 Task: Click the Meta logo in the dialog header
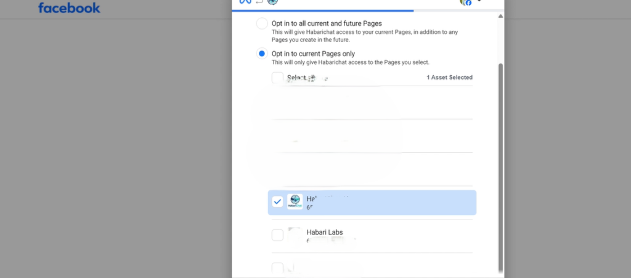pyautogui.click(x=245, y=2)
